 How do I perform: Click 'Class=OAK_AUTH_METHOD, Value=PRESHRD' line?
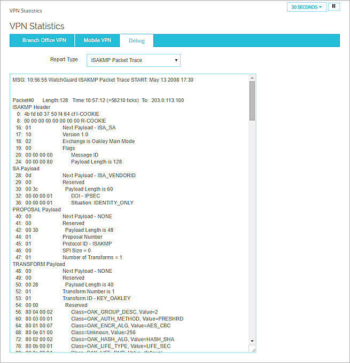[99, 319]
